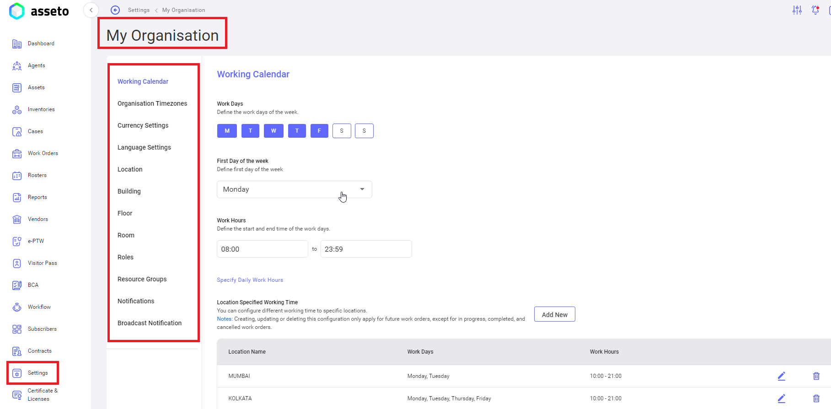This screenshot has width=831, height=409.
Task: Click the Settings breadcrumb link
Action: tap(139, 10)
